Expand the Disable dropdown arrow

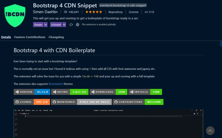click(46, 25)
